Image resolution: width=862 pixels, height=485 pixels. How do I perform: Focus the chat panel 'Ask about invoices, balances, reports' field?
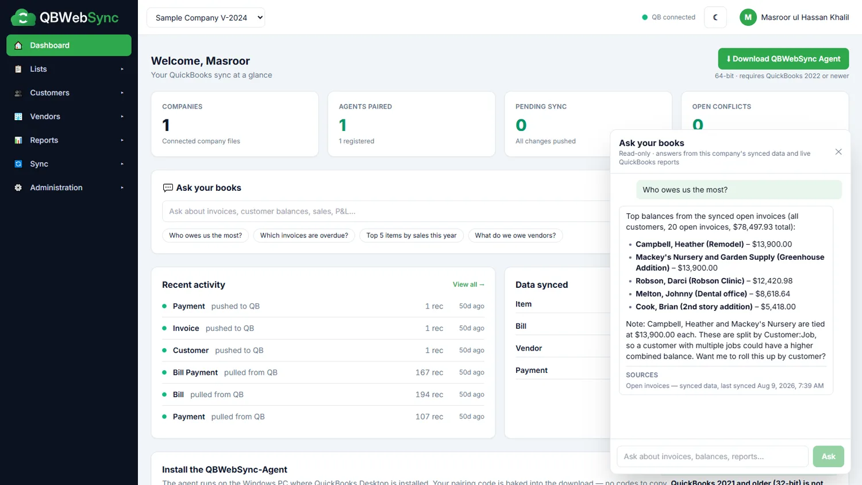pos(713,456)
